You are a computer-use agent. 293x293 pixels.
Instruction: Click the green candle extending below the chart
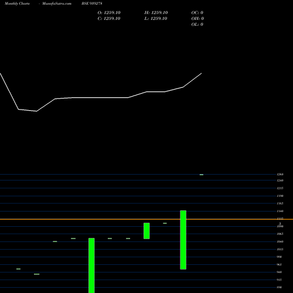click(91, 265)
